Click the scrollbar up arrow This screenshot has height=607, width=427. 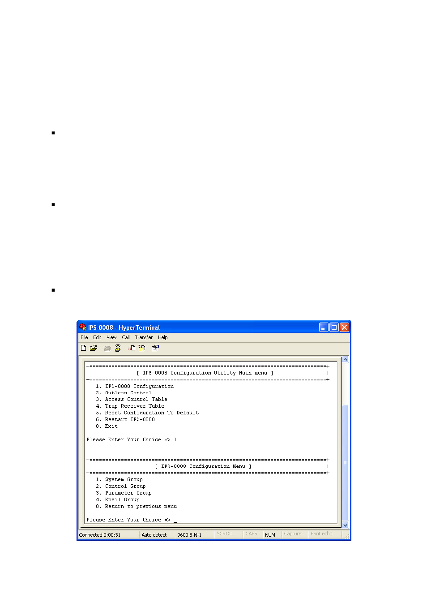(x=345, y=360)
